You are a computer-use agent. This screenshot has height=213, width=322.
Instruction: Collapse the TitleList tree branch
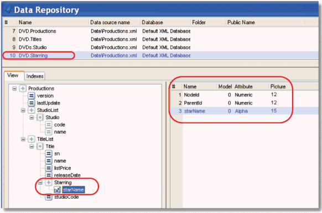23,139
